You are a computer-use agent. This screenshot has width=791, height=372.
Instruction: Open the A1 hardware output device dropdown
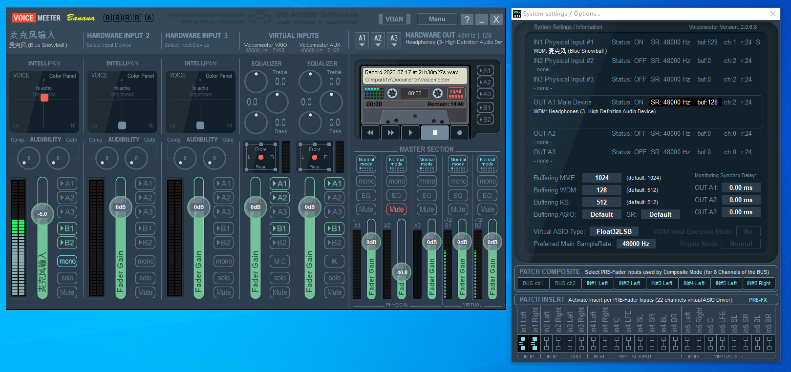point(362,41)
